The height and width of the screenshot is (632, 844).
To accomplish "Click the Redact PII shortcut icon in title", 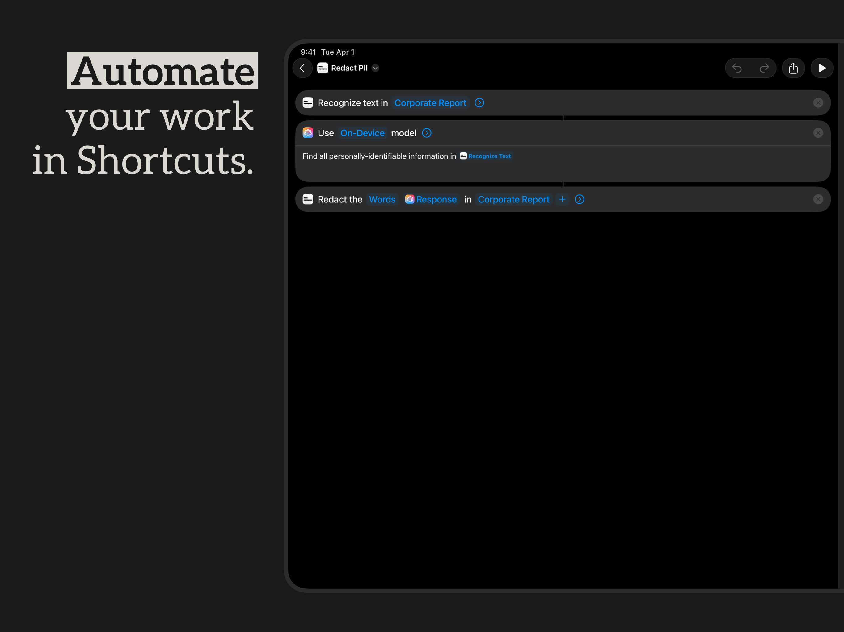I will tap(323, 68).
